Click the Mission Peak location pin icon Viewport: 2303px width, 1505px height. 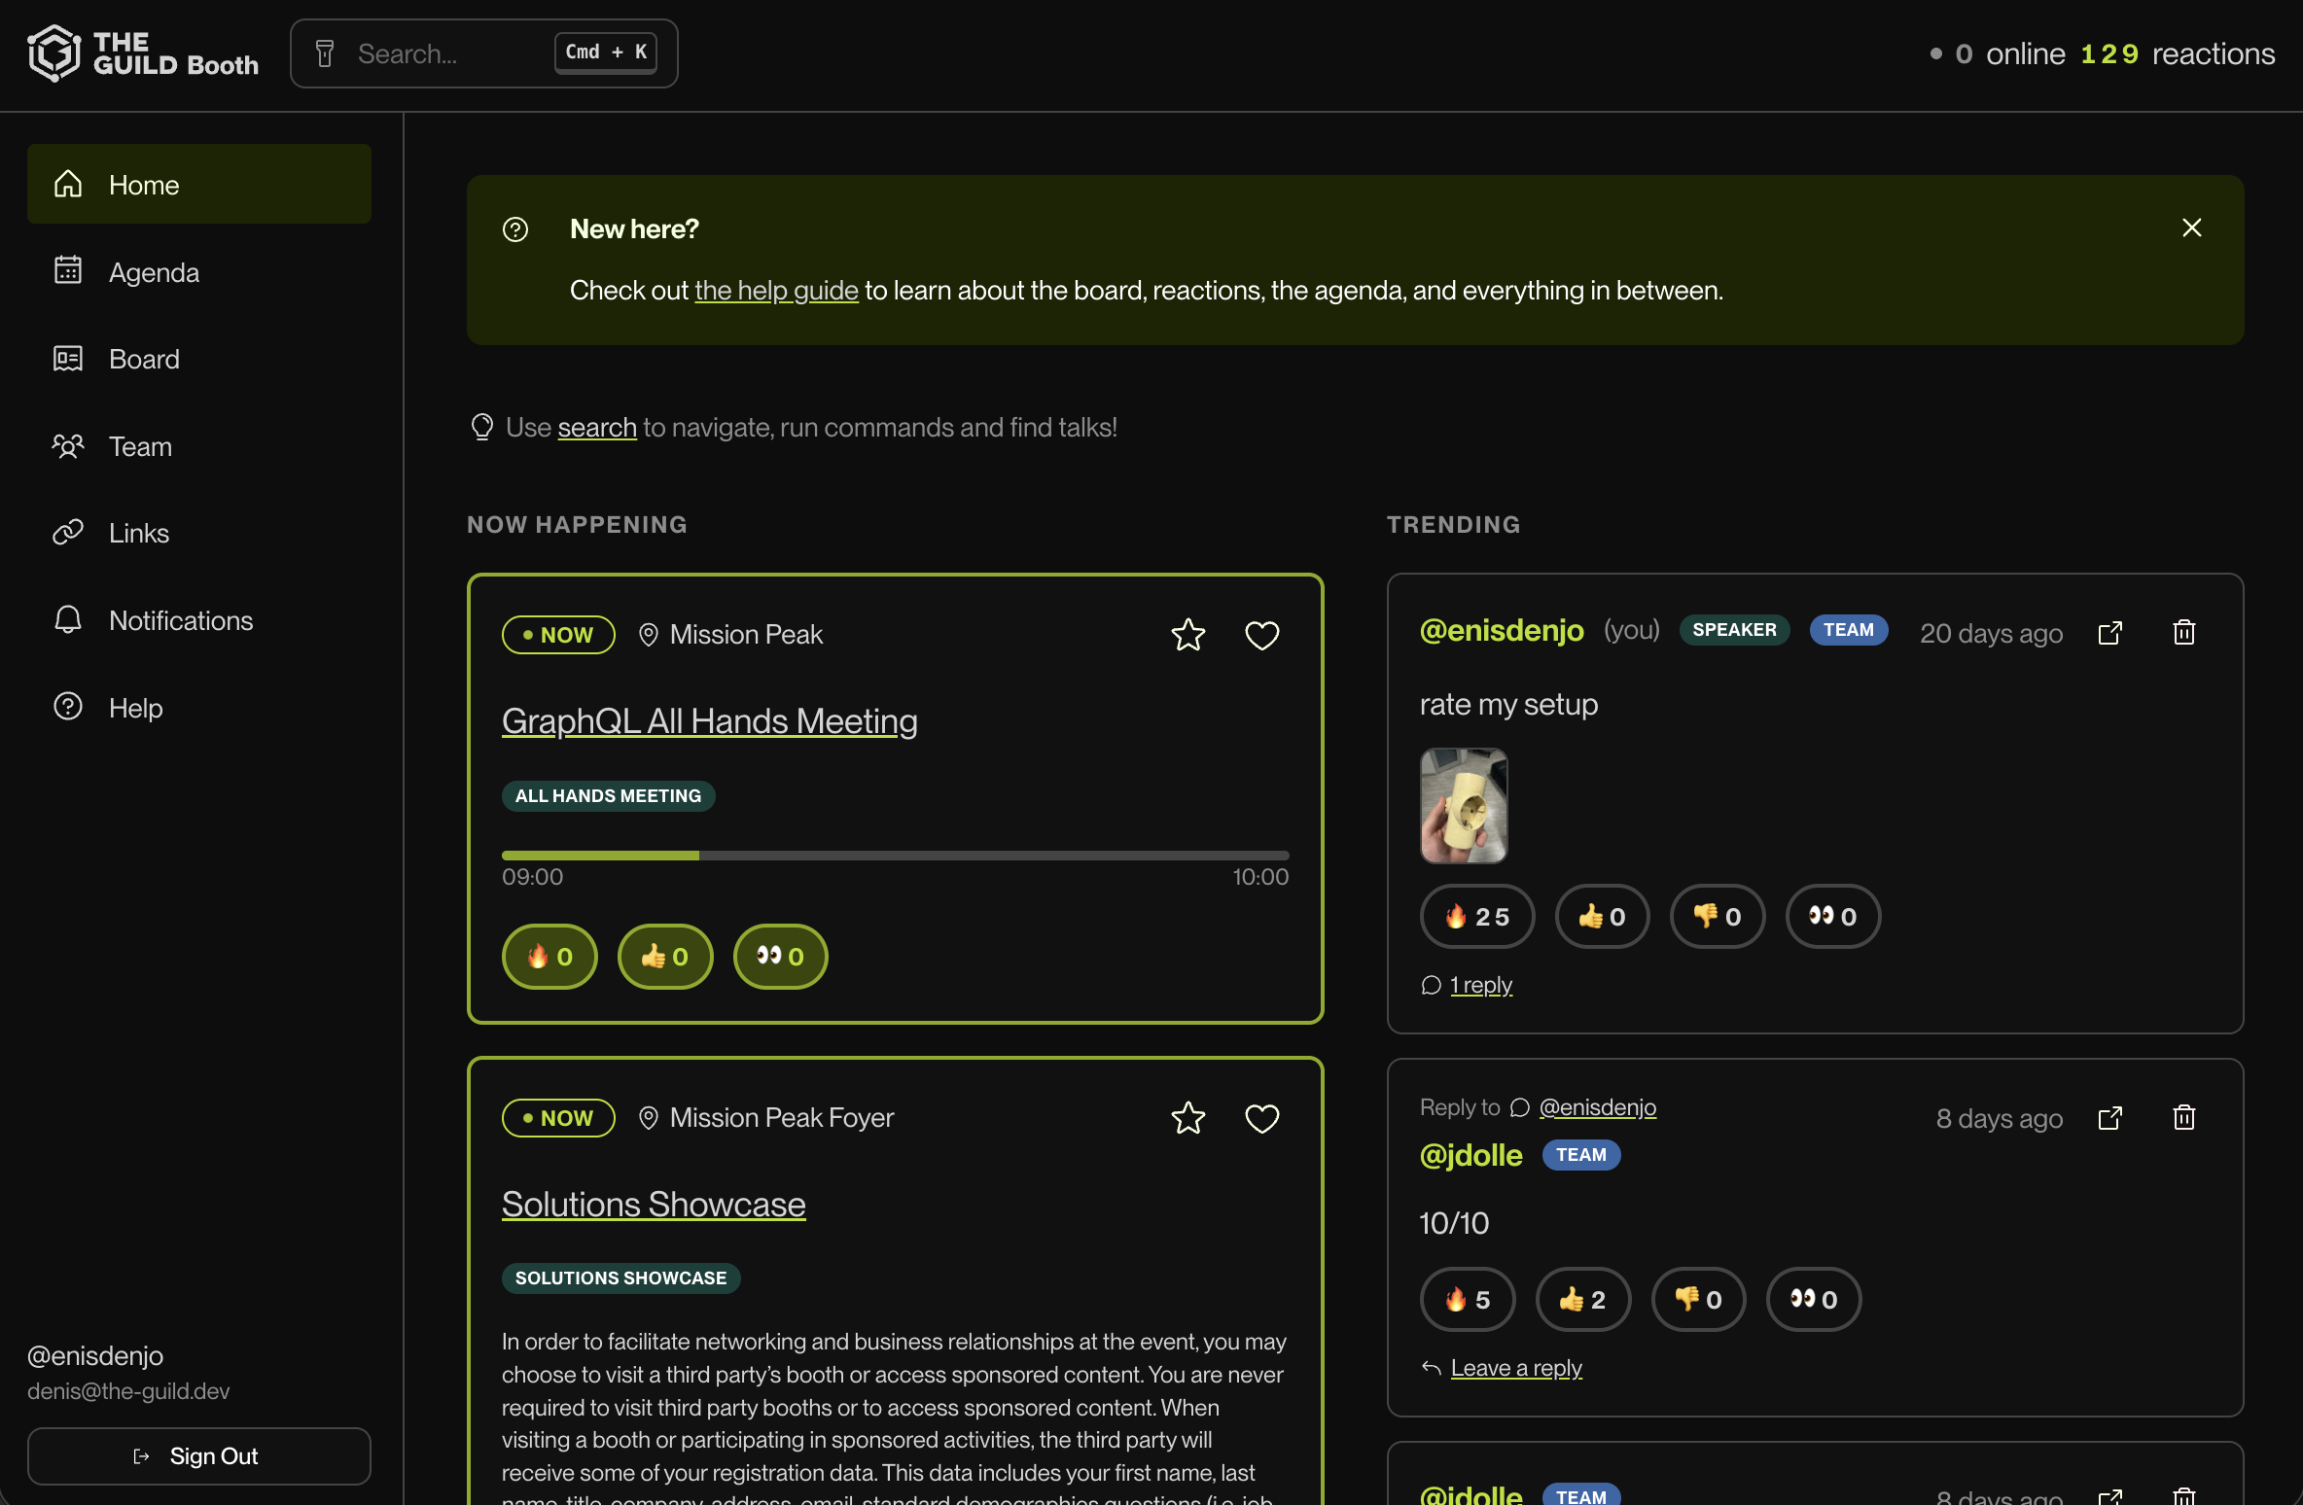pos(648,635)
